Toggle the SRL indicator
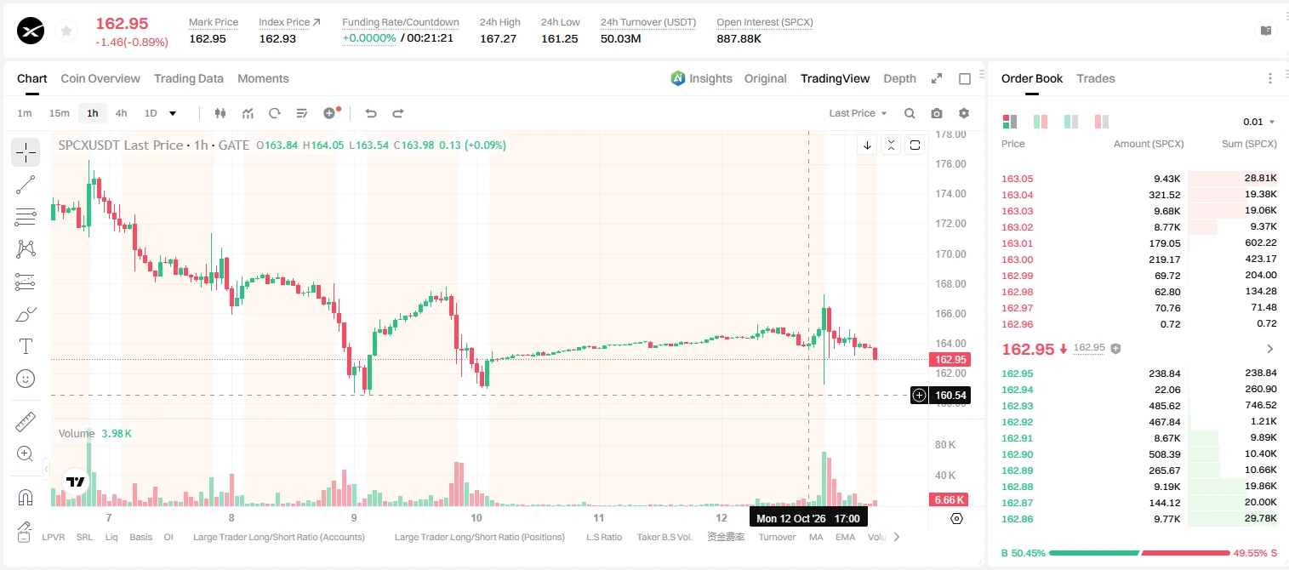 (x=84, y=537)
